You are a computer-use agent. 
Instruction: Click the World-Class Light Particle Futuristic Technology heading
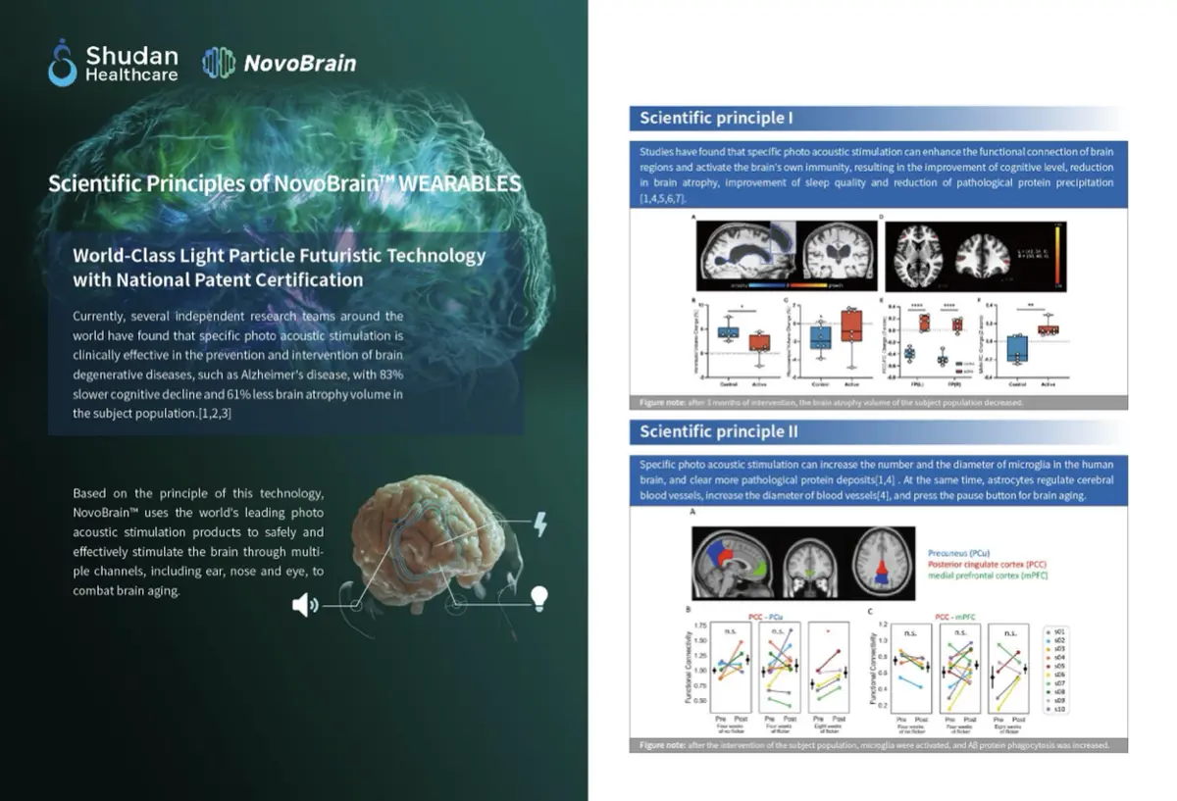[x=279, y=267]
